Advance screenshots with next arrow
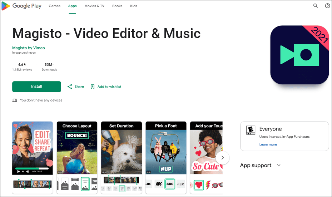This screenshot has height=197, width=332. pyautogui.click(x=223, y=158)
